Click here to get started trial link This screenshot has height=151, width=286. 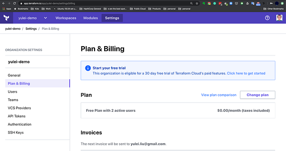[x=246, y=73]
